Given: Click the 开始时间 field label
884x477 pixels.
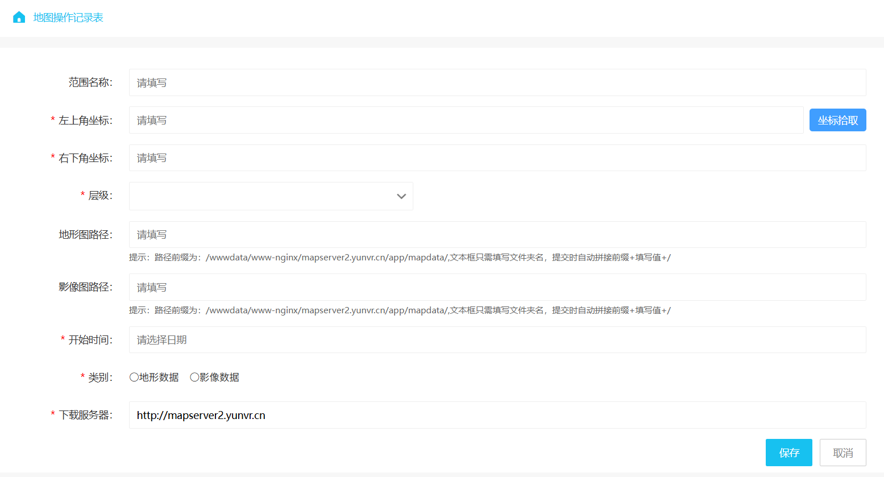Looking at the screenshot, I should tap(90, 340).
